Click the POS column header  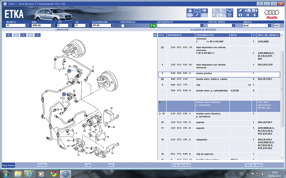162,35
